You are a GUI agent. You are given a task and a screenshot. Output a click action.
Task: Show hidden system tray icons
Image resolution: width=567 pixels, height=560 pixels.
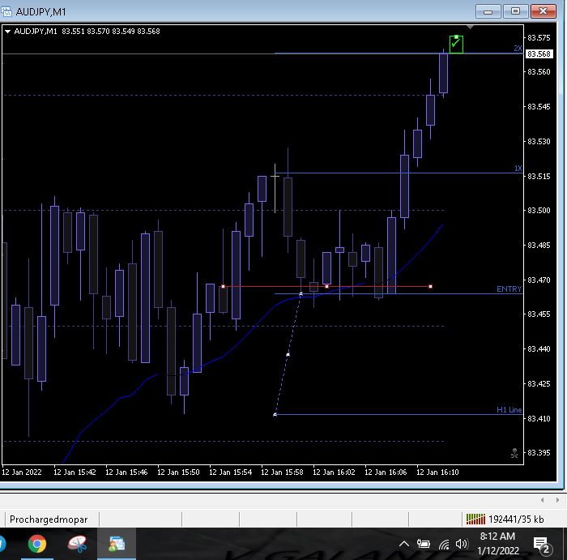pos(404,544)
